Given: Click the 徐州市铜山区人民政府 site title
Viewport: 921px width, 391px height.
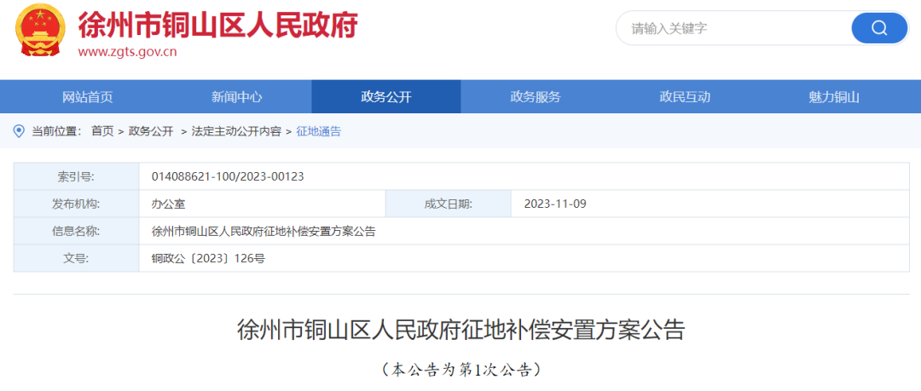Looking at the screenshot, I should [x=218, y=24].
